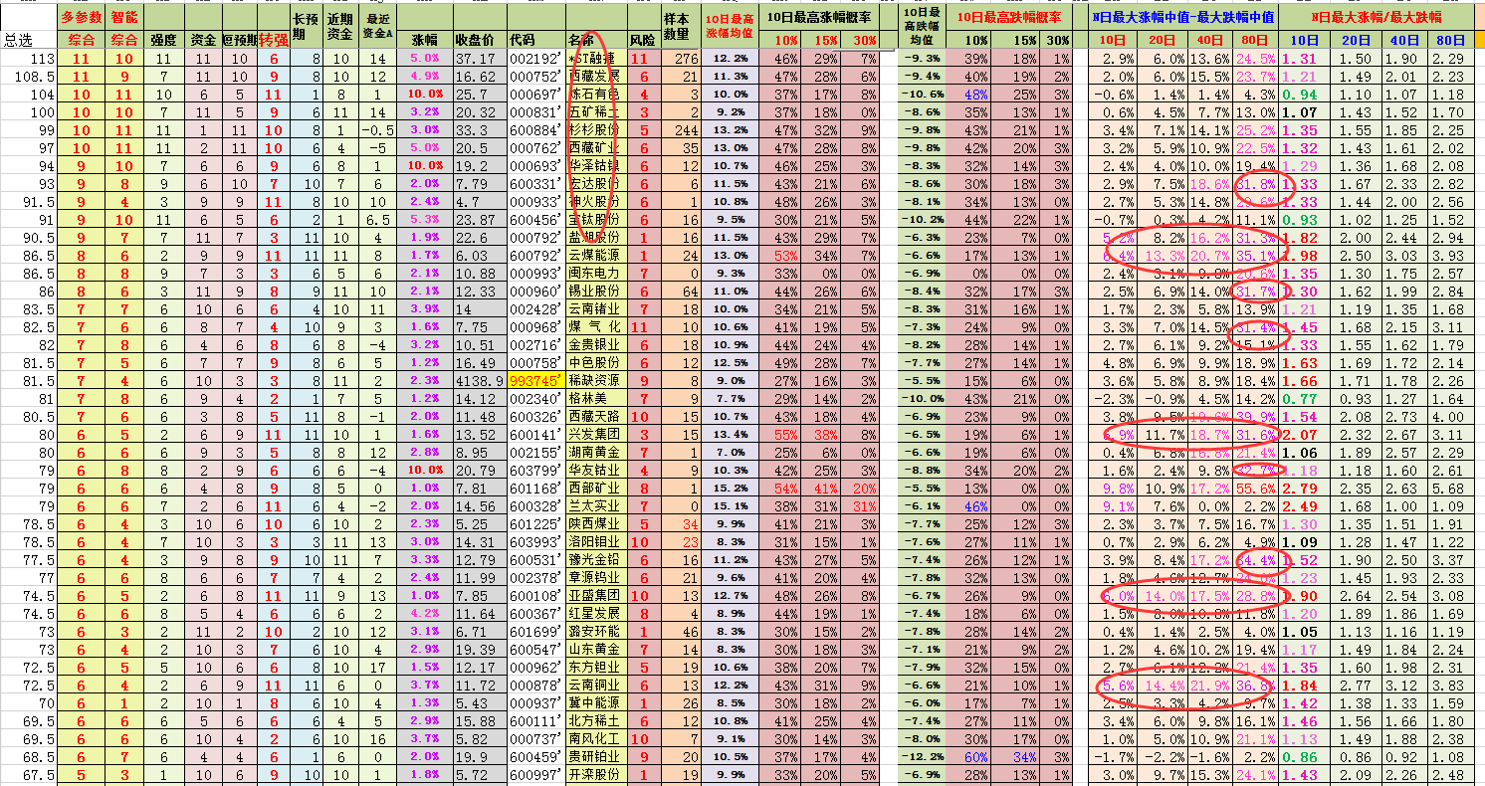Select the stock name 金贵银业
Image resolution: width=1485 pixels, height=786 pixels.
[595, 345]
